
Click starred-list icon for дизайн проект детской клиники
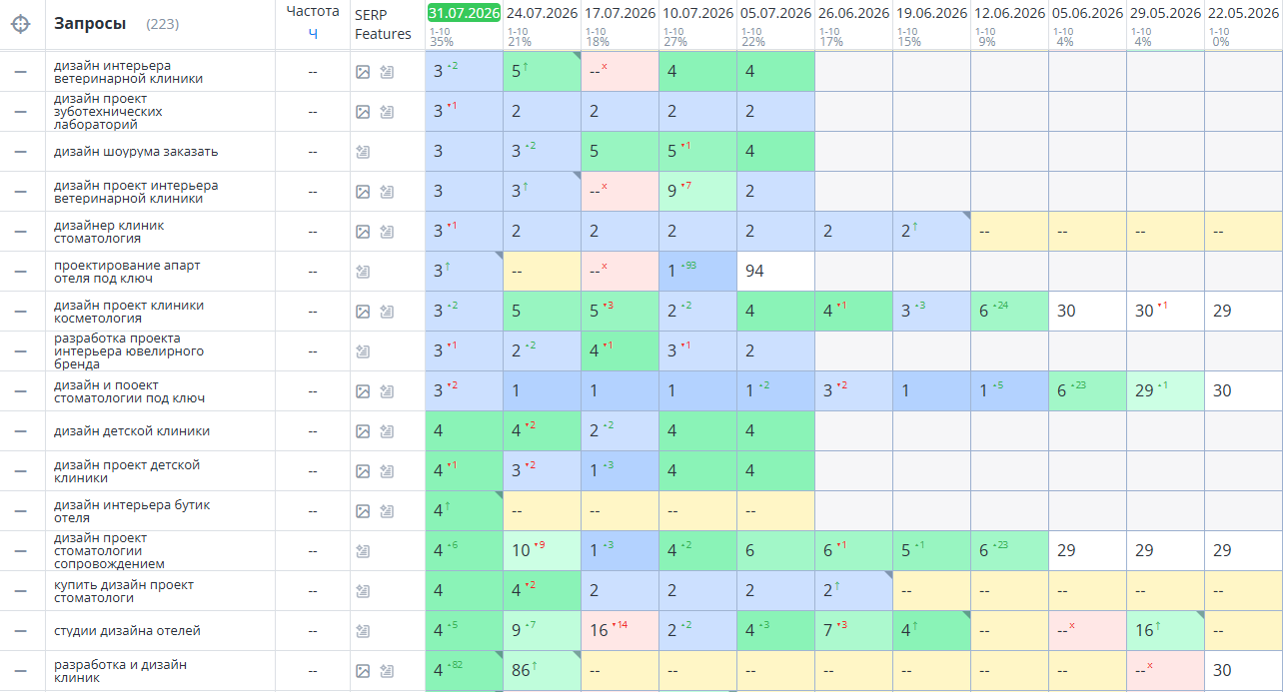387,471
